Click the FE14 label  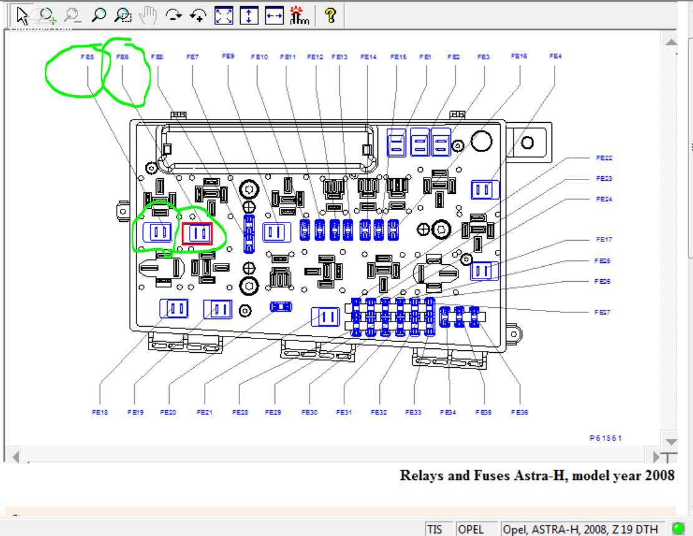(368, 57)
